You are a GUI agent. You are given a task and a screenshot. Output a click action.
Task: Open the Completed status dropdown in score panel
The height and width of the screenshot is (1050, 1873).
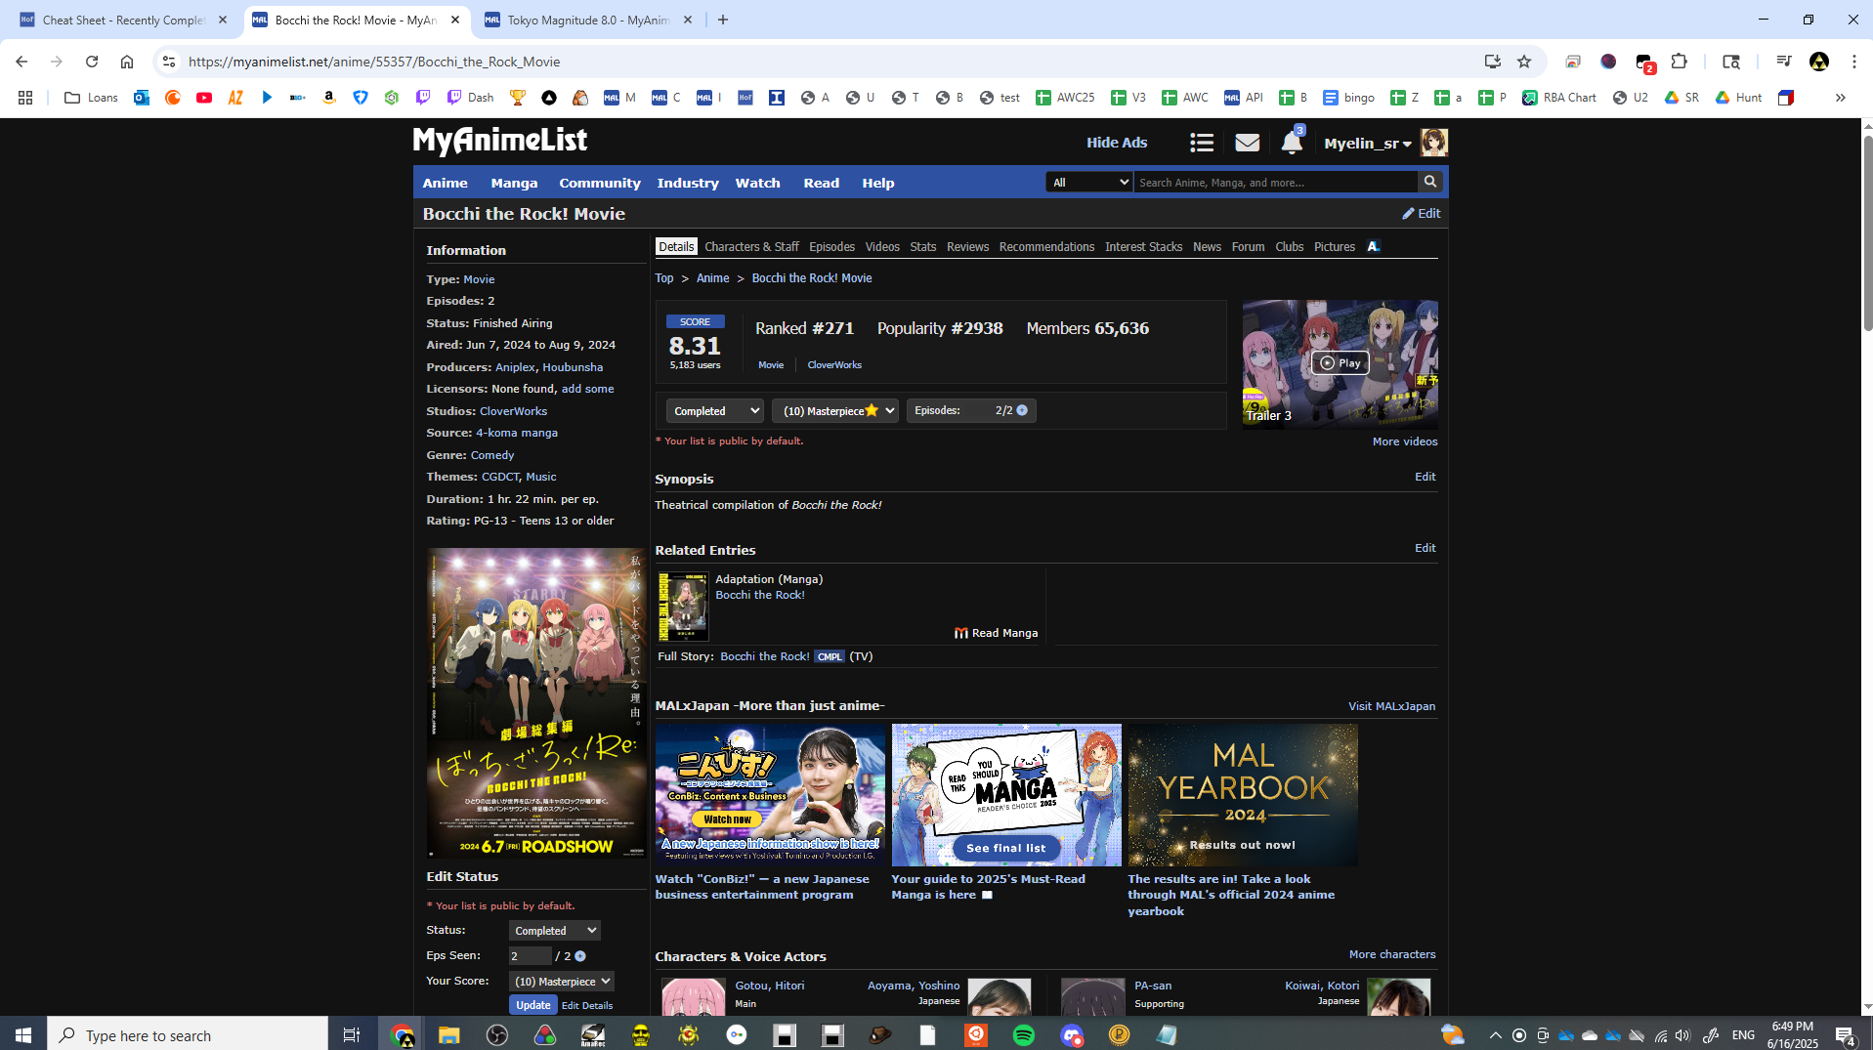[x=714, y=411]
